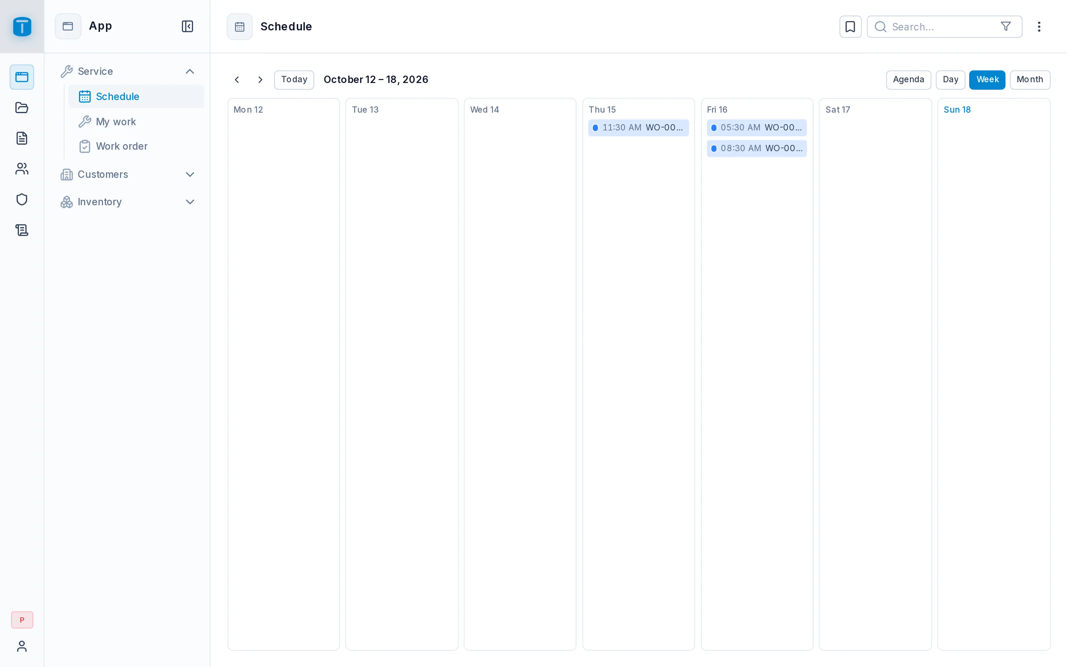This screenshot has height=667, width=1067.
Task: Open the users icon in left rail
Action: 22,169
